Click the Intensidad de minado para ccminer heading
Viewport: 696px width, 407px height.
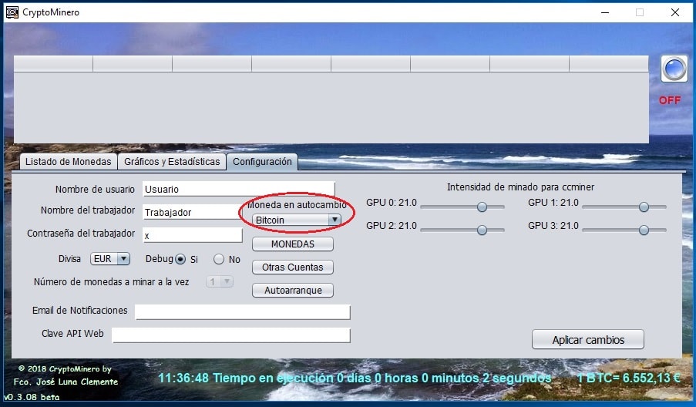pos(520,187)
